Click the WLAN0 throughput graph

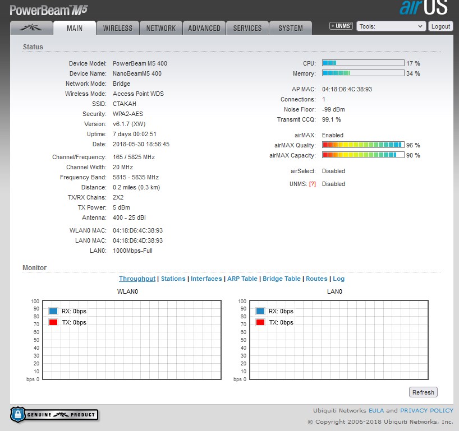[132, 340]
